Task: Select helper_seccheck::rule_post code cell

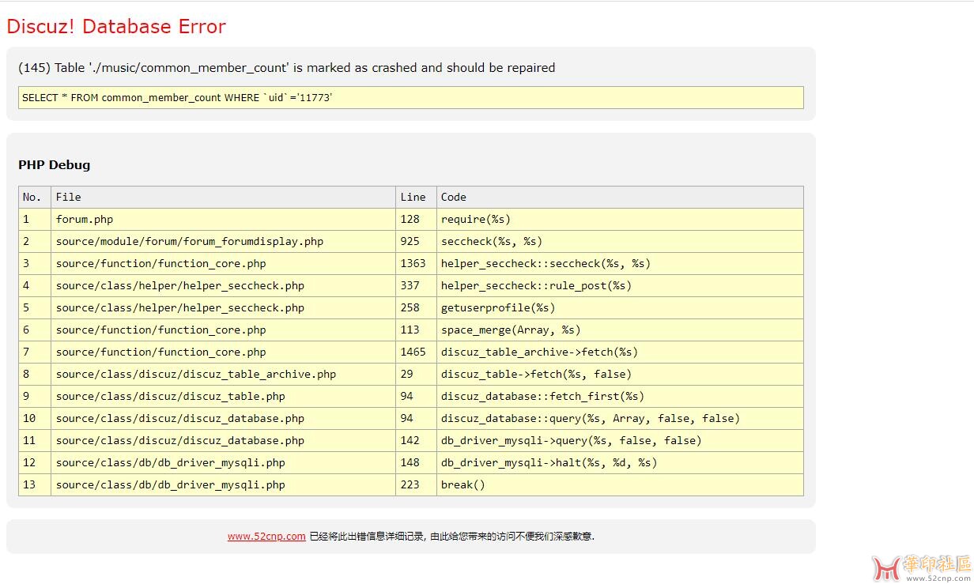Action: 621,285
